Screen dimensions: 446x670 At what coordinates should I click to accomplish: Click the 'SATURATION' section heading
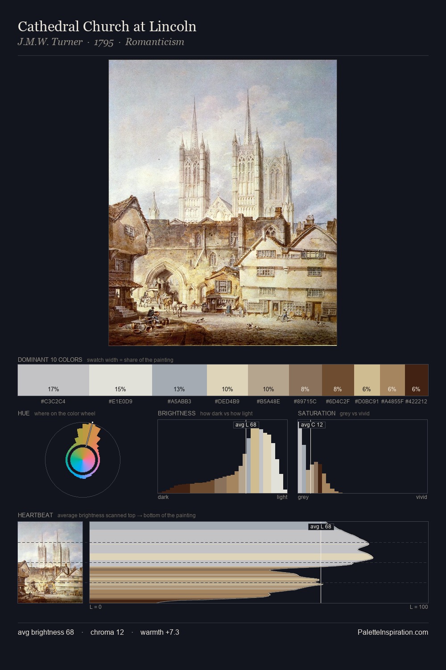click(317, 413)
